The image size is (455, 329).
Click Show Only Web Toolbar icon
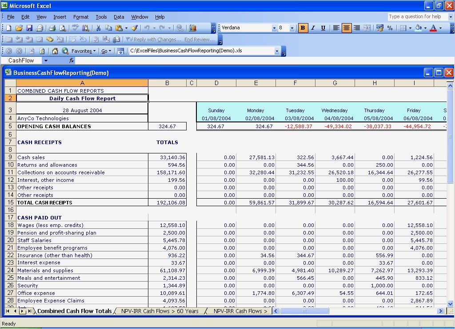[x=120, y=51]
